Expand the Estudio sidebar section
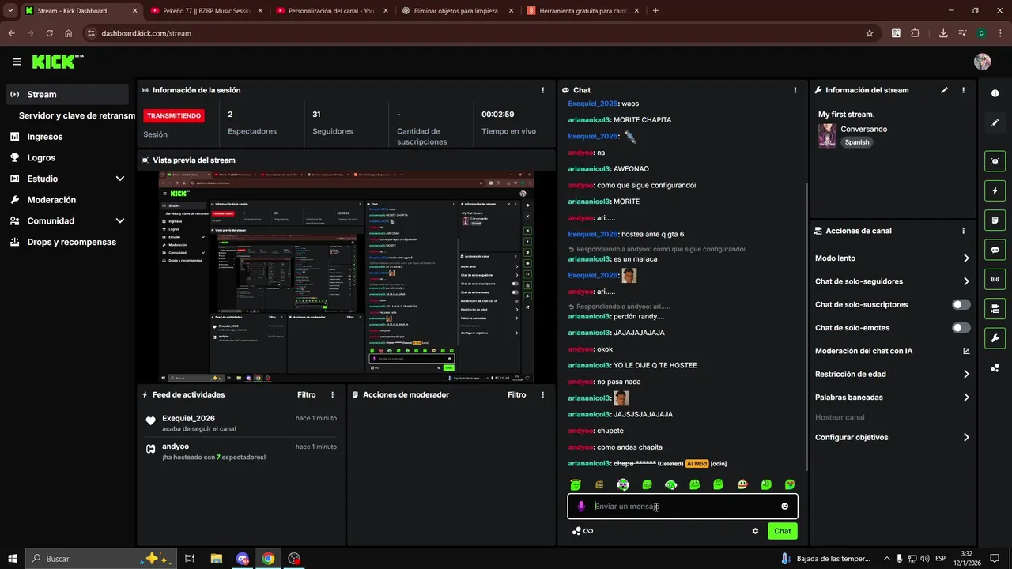Viewport: 1012px width, 569px height. click(120, 179)
